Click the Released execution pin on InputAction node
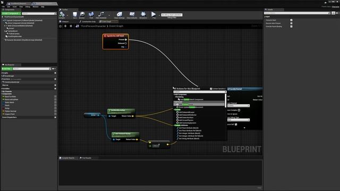 126,44
